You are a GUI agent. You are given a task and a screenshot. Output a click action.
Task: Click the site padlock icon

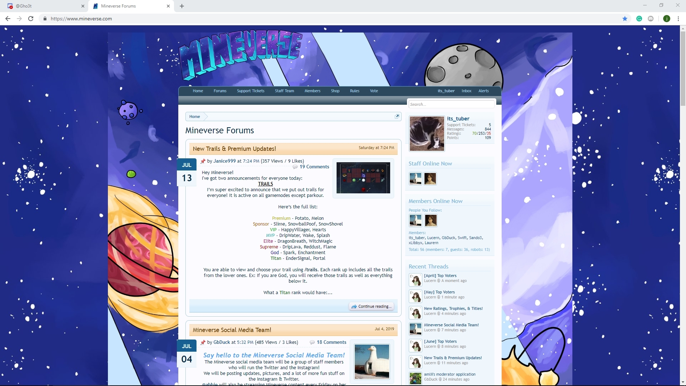coord(45,19)
